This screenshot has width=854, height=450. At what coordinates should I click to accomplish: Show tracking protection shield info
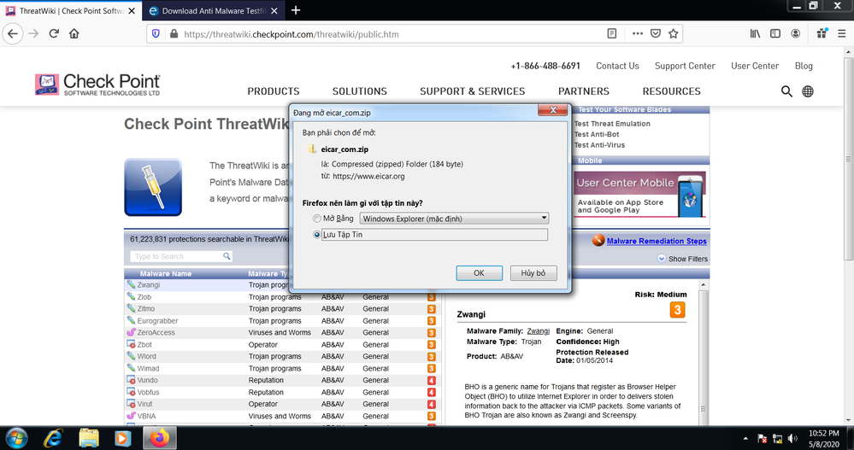pos(156,34)
